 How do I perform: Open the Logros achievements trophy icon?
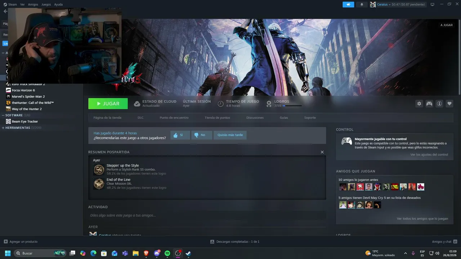[x=269, y=104]
